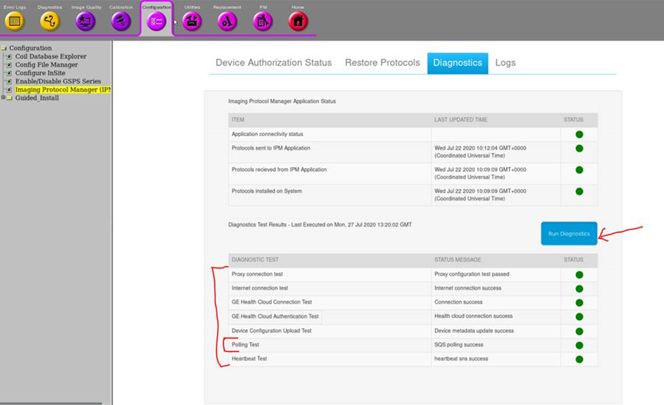
Task: Click green status dot for Polling Test
Action: click(579, 345)
